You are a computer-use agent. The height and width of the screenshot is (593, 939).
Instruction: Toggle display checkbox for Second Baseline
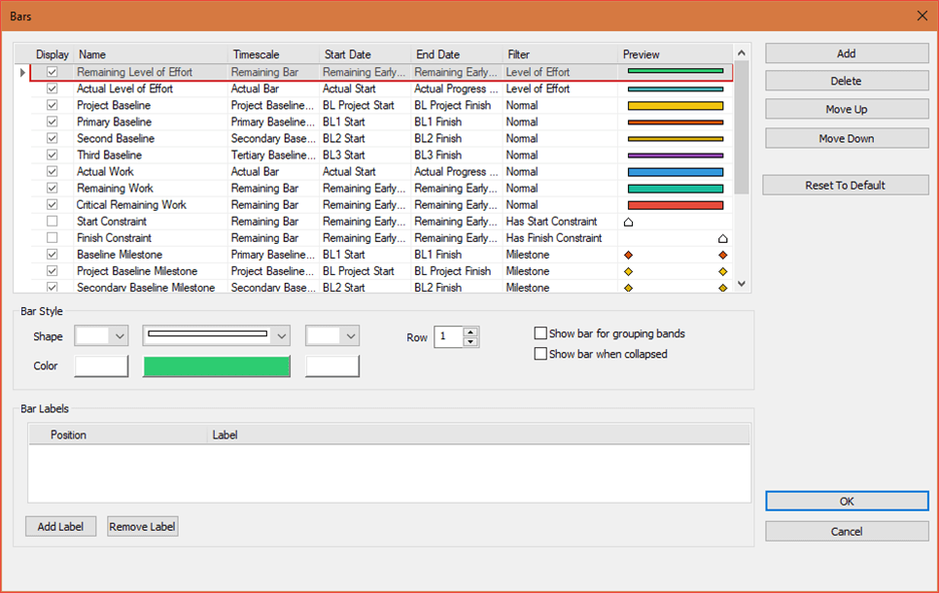click(52, 138)
